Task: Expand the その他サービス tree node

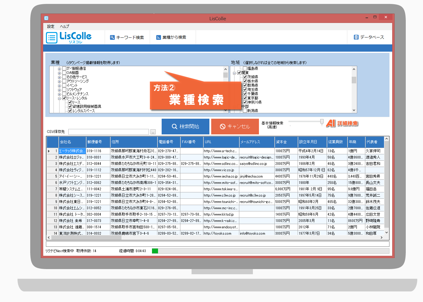Action: pos(60,77)
